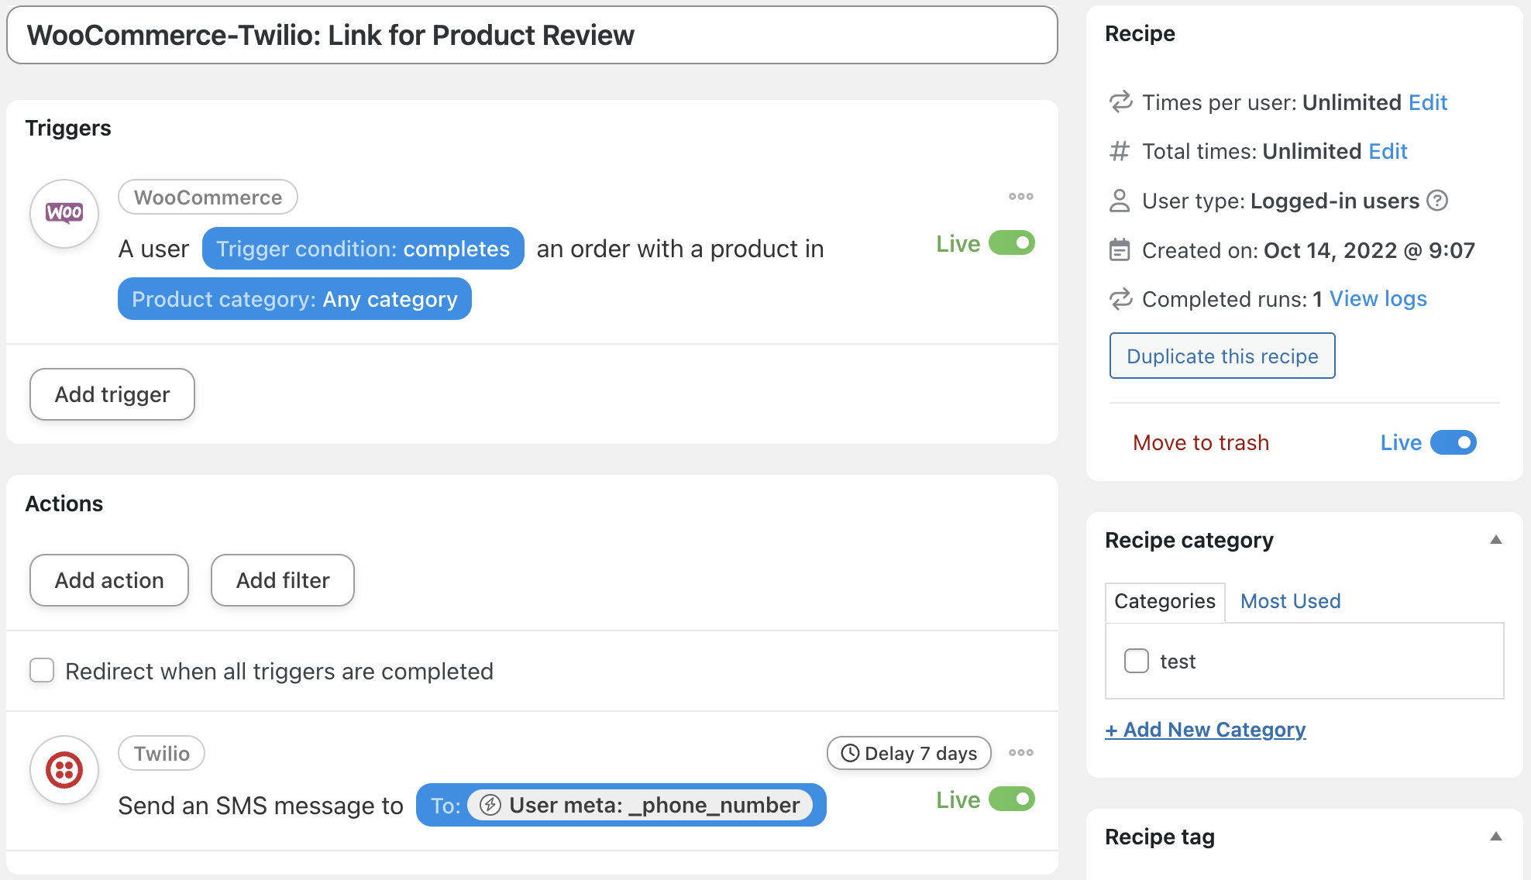Open the Trigger condition: completes selector
The width and height of the screenshot is (1531, 880).
[x=363, y=249]
